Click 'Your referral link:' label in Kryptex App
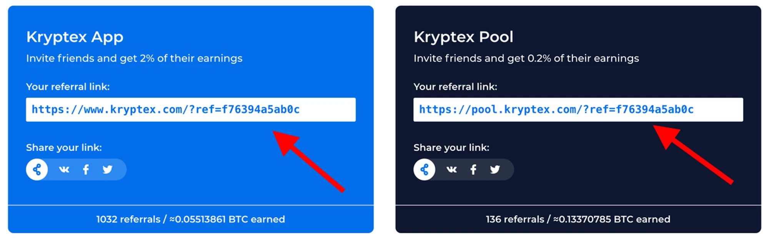 click(x=68, y=87)
